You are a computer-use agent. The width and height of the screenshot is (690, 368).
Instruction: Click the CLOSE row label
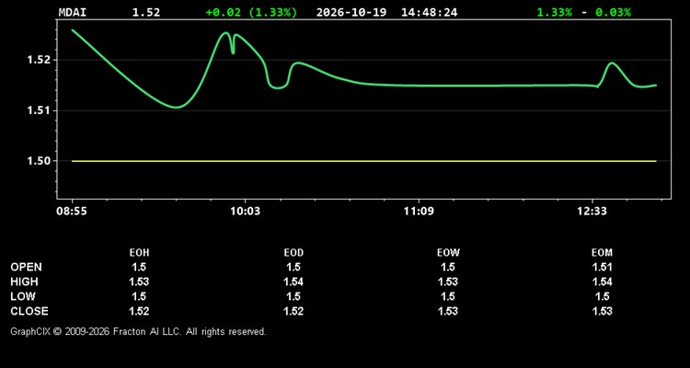click(x=29, y=311)
